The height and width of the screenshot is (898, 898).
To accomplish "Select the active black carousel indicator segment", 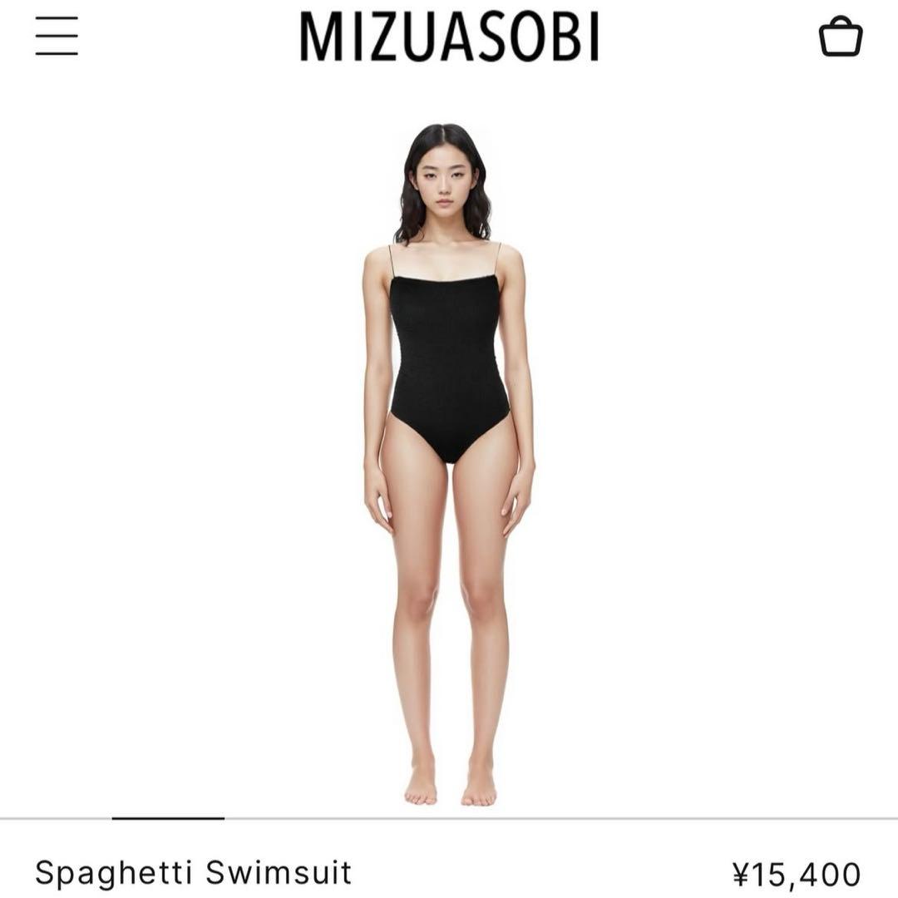I will [x=168, y=818].
